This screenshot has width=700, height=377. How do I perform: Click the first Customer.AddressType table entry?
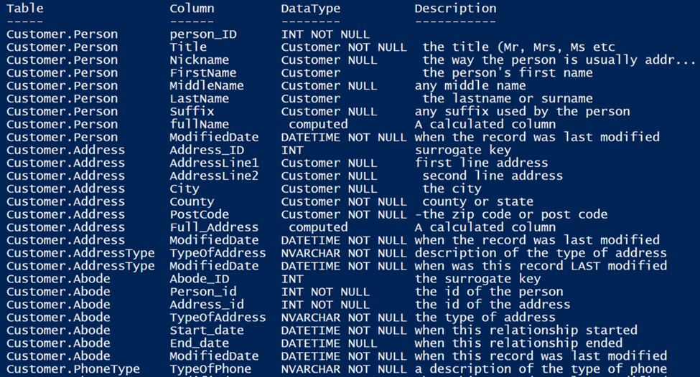[80, 253]
